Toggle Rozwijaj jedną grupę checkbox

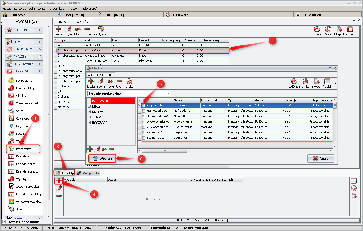point(4,222)
